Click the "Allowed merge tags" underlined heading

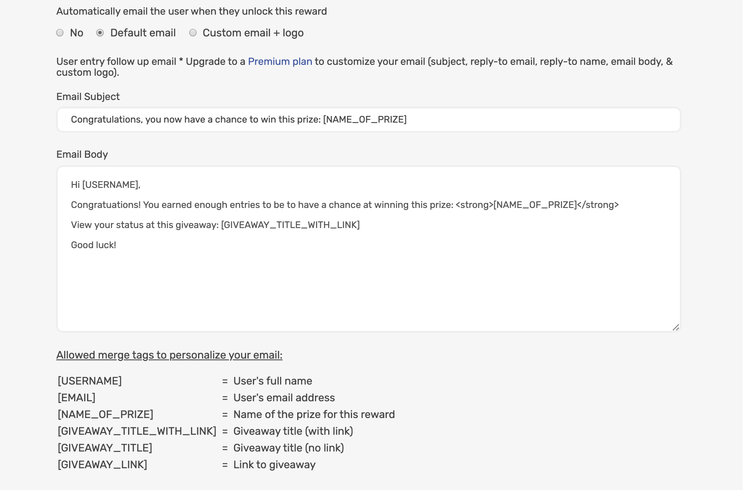coord(169,355)
